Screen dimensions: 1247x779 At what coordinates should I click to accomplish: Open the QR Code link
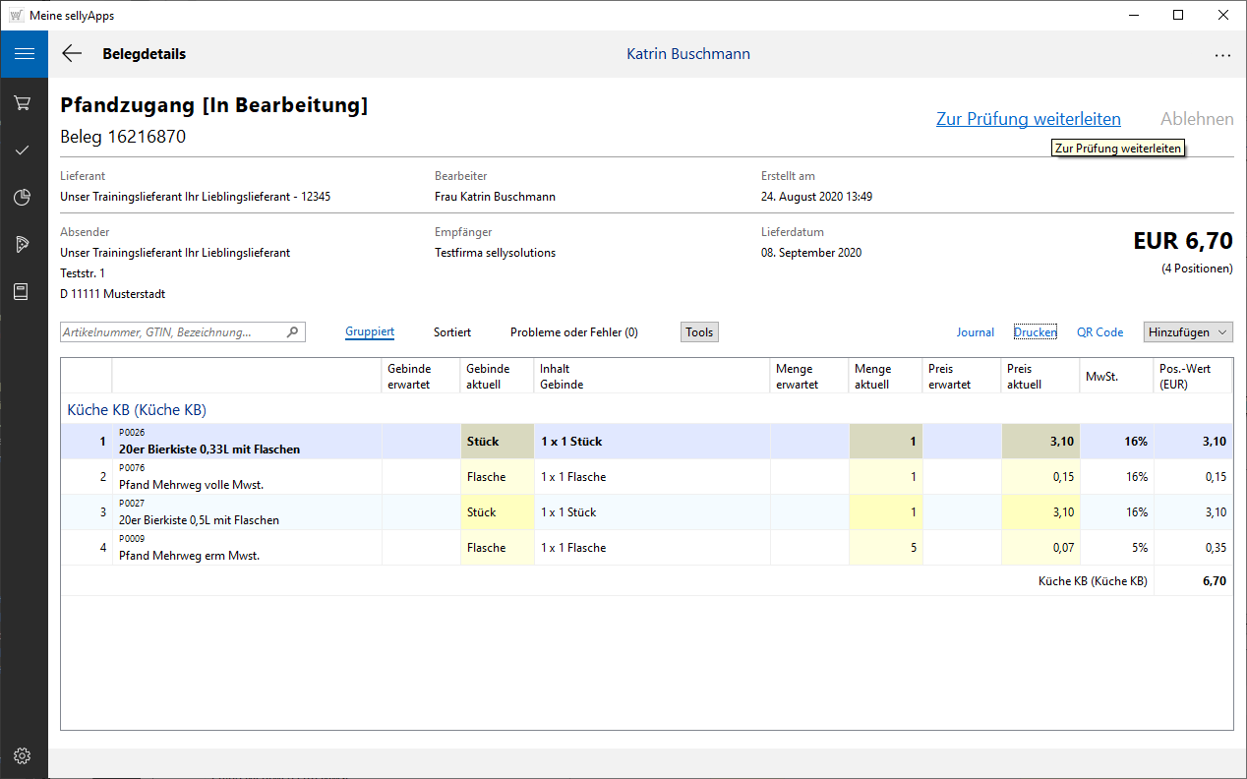point(1099,332)
